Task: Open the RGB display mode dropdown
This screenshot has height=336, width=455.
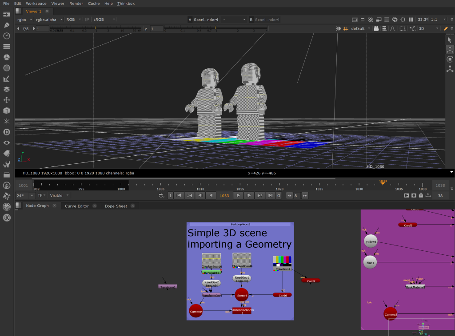Action: (x=73, y=20)
